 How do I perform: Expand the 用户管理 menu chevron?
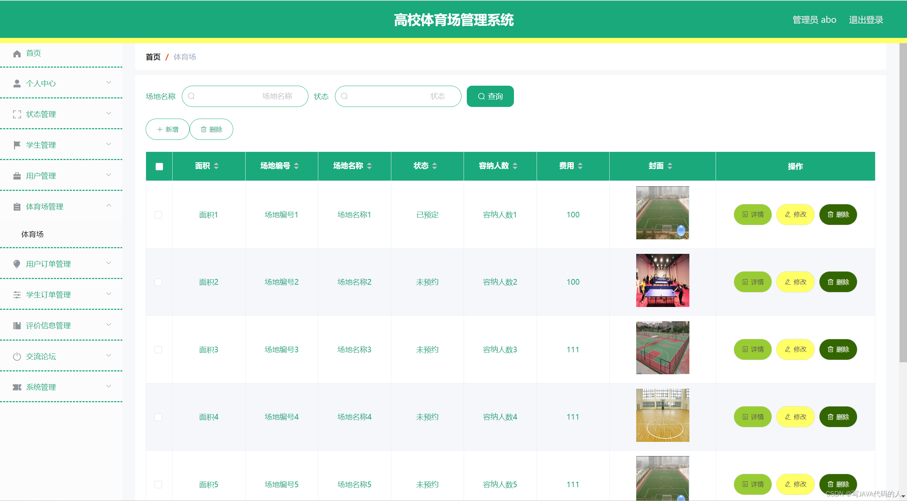(109, 175)
